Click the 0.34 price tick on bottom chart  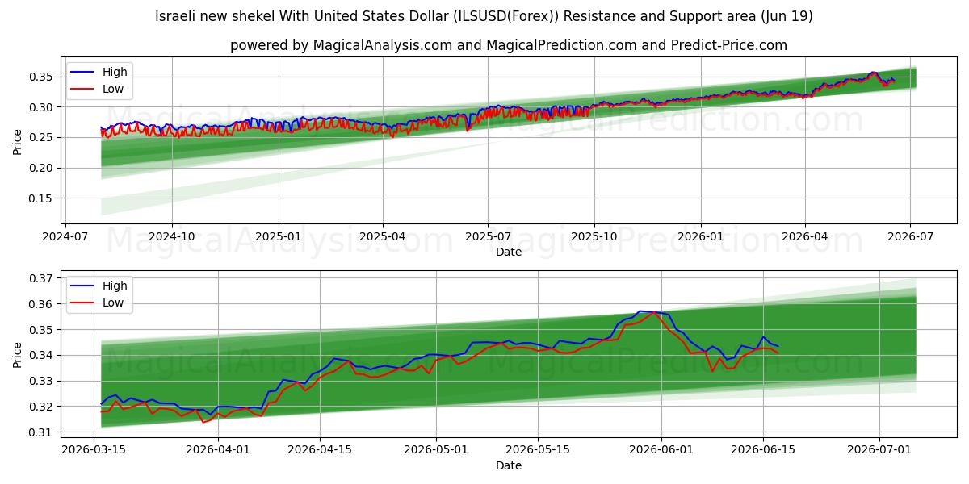pyautogui.click(x=43, y=355)
